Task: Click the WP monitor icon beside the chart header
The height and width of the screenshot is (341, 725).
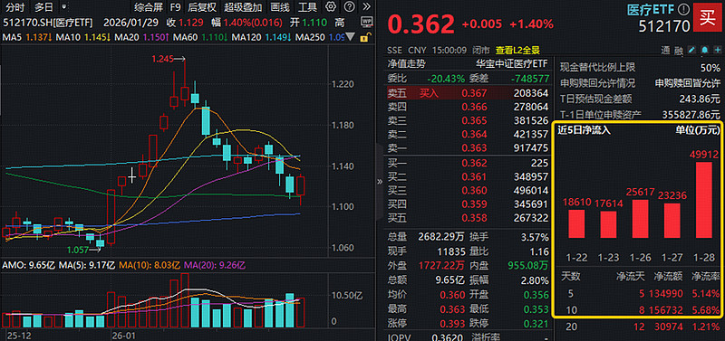Action: 367,21
